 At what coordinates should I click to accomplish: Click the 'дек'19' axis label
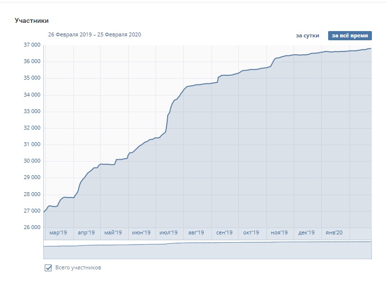coord(306,232)
